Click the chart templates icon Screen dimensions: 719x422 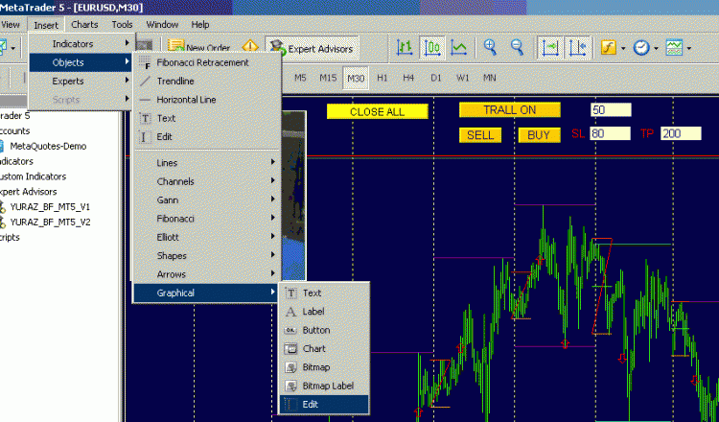click(674, 48)
